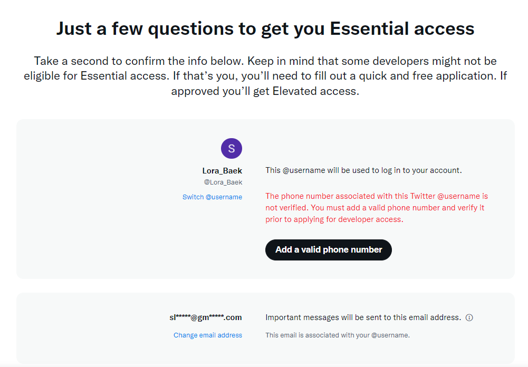This screenshot has height=367, width=528.
Task: Click the Essential access page heading
Action: tap(265, 28)
